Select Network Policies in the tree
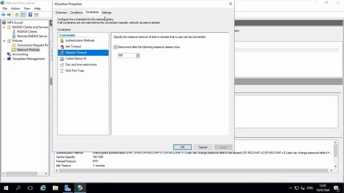This screenshot has width=344, height=193. [x=28, y=50]
